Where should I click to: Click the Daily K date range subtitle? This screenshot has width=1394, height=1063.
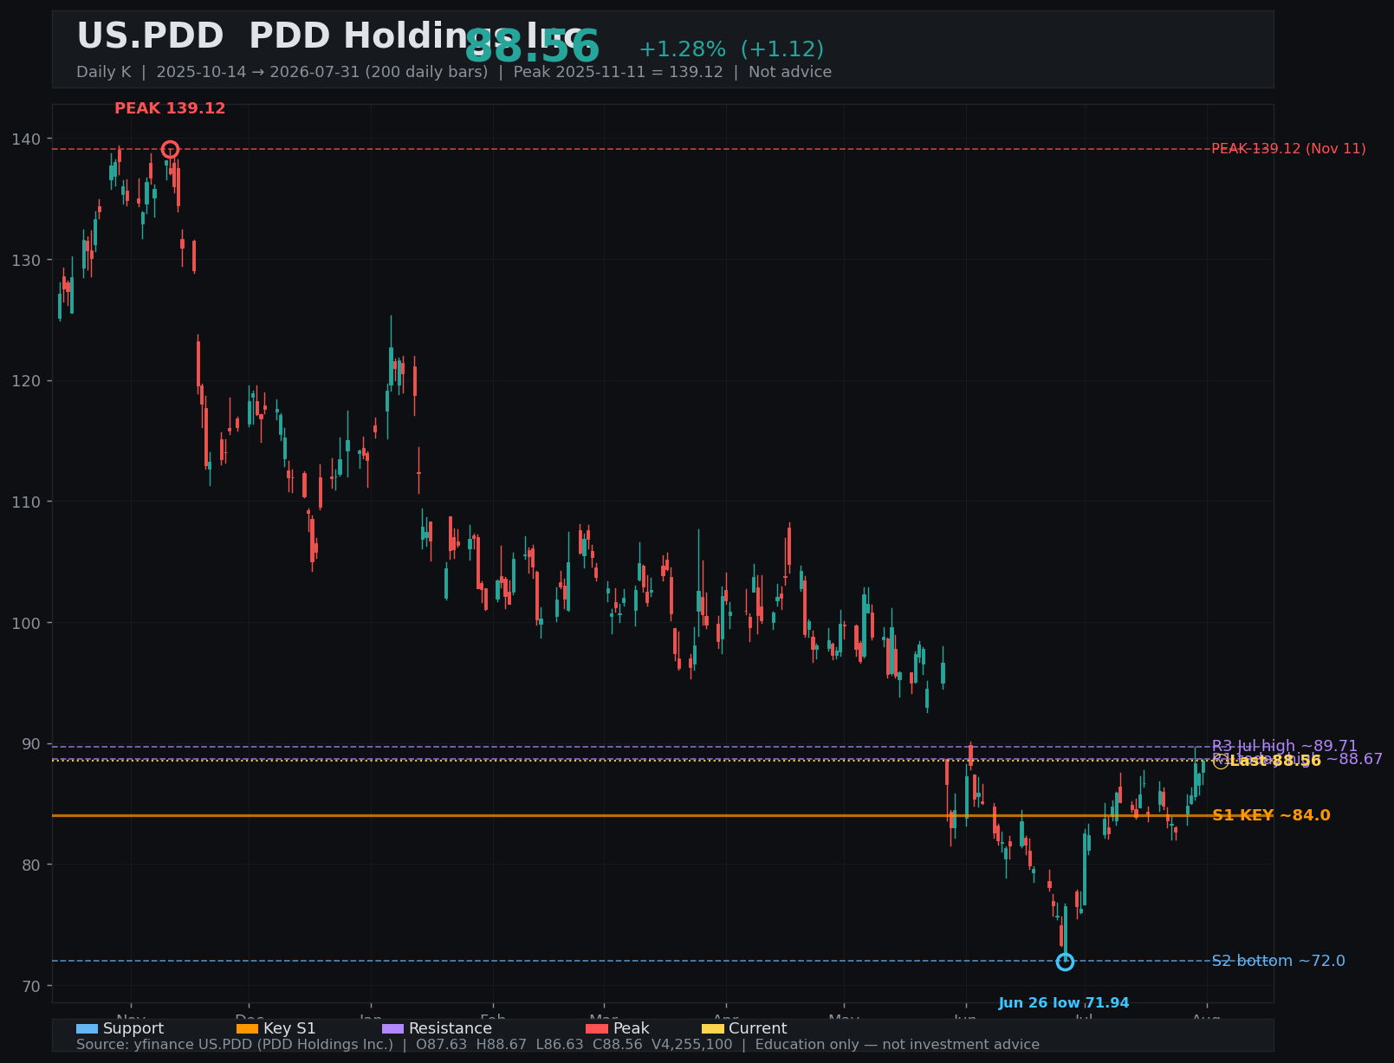tap(454, 72)
